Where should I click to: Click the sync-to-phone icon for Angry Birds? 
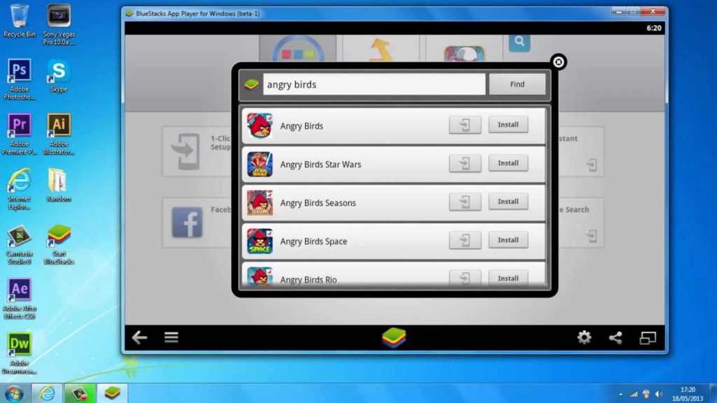tap(465, 125)
